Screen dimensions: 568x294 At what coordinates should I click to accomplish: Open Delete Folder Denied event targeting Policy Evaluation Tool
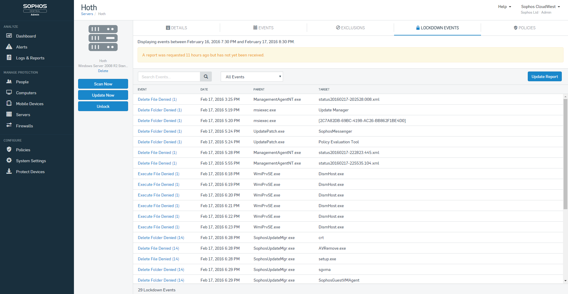click(x=160, y=142)
